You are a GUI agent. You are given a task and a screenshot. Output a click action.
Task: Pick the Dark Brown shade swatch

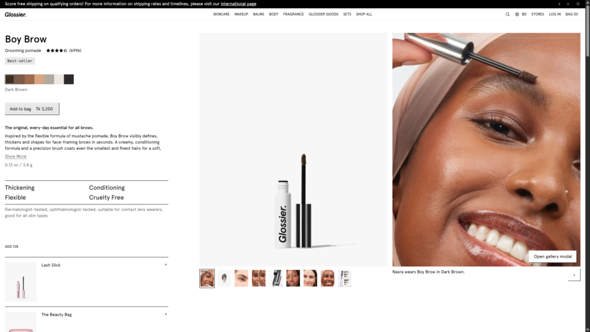(x=10, y=80)
